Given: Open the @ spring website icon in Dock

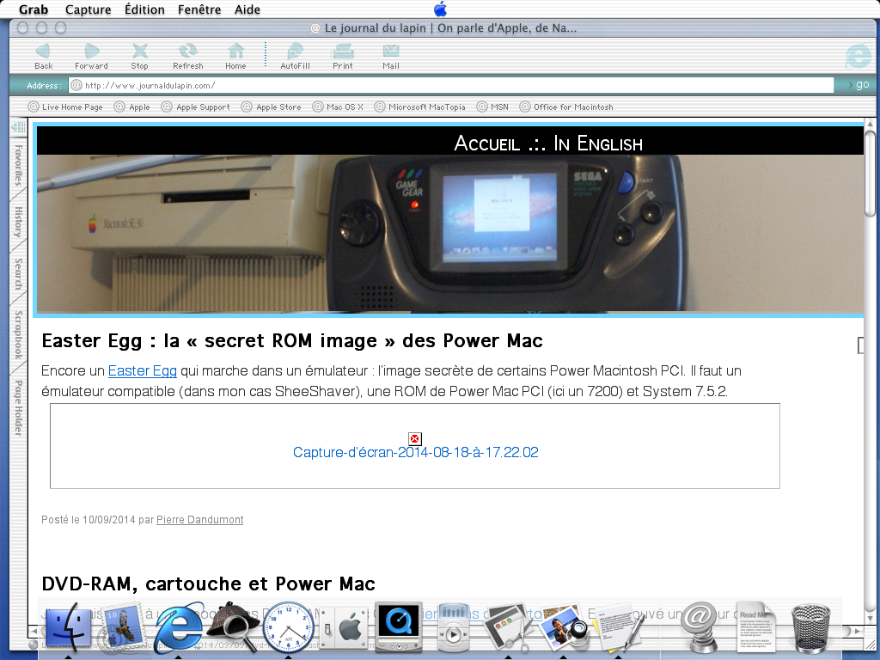Looking at the screenshot, I should (699, 626).
